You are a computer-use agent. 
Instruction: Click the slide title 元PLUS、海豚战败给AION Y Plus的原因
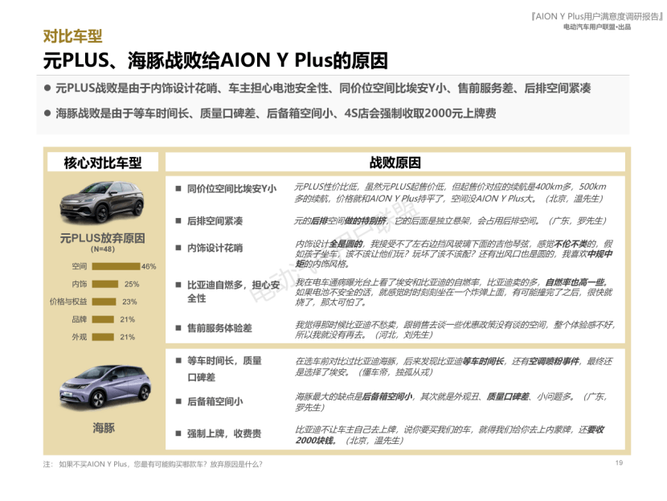tap(215, 60)
